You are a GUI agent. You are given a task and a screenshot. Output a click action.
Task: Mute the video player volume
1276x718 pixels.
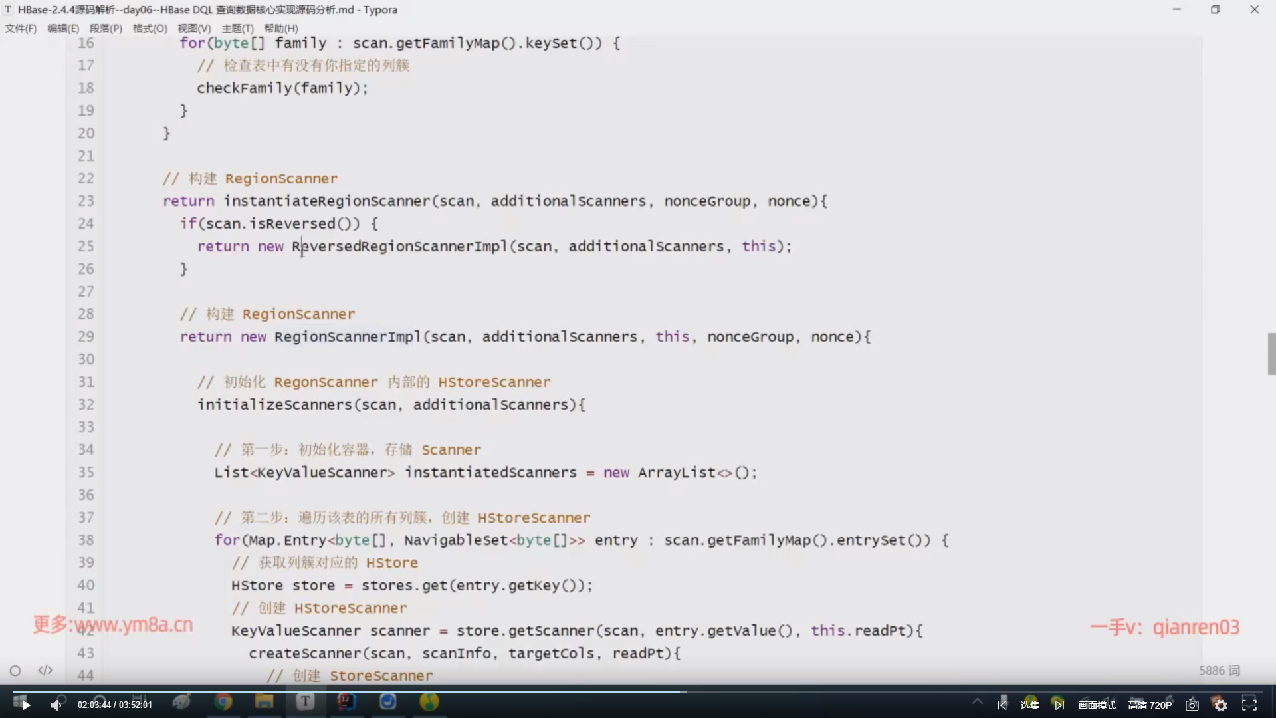click(56, 705)
